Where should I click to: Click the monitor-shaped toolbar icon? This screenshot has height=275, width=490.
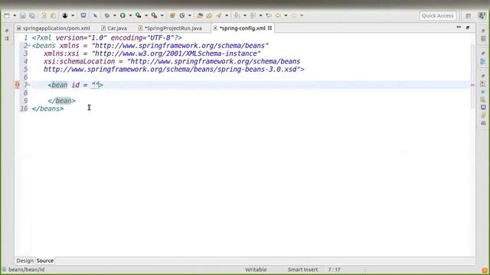83,15
